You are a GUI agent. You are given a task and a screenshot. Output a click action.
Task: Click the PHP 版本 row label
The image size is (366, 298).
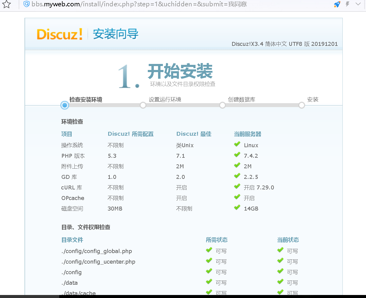[73, 156]
